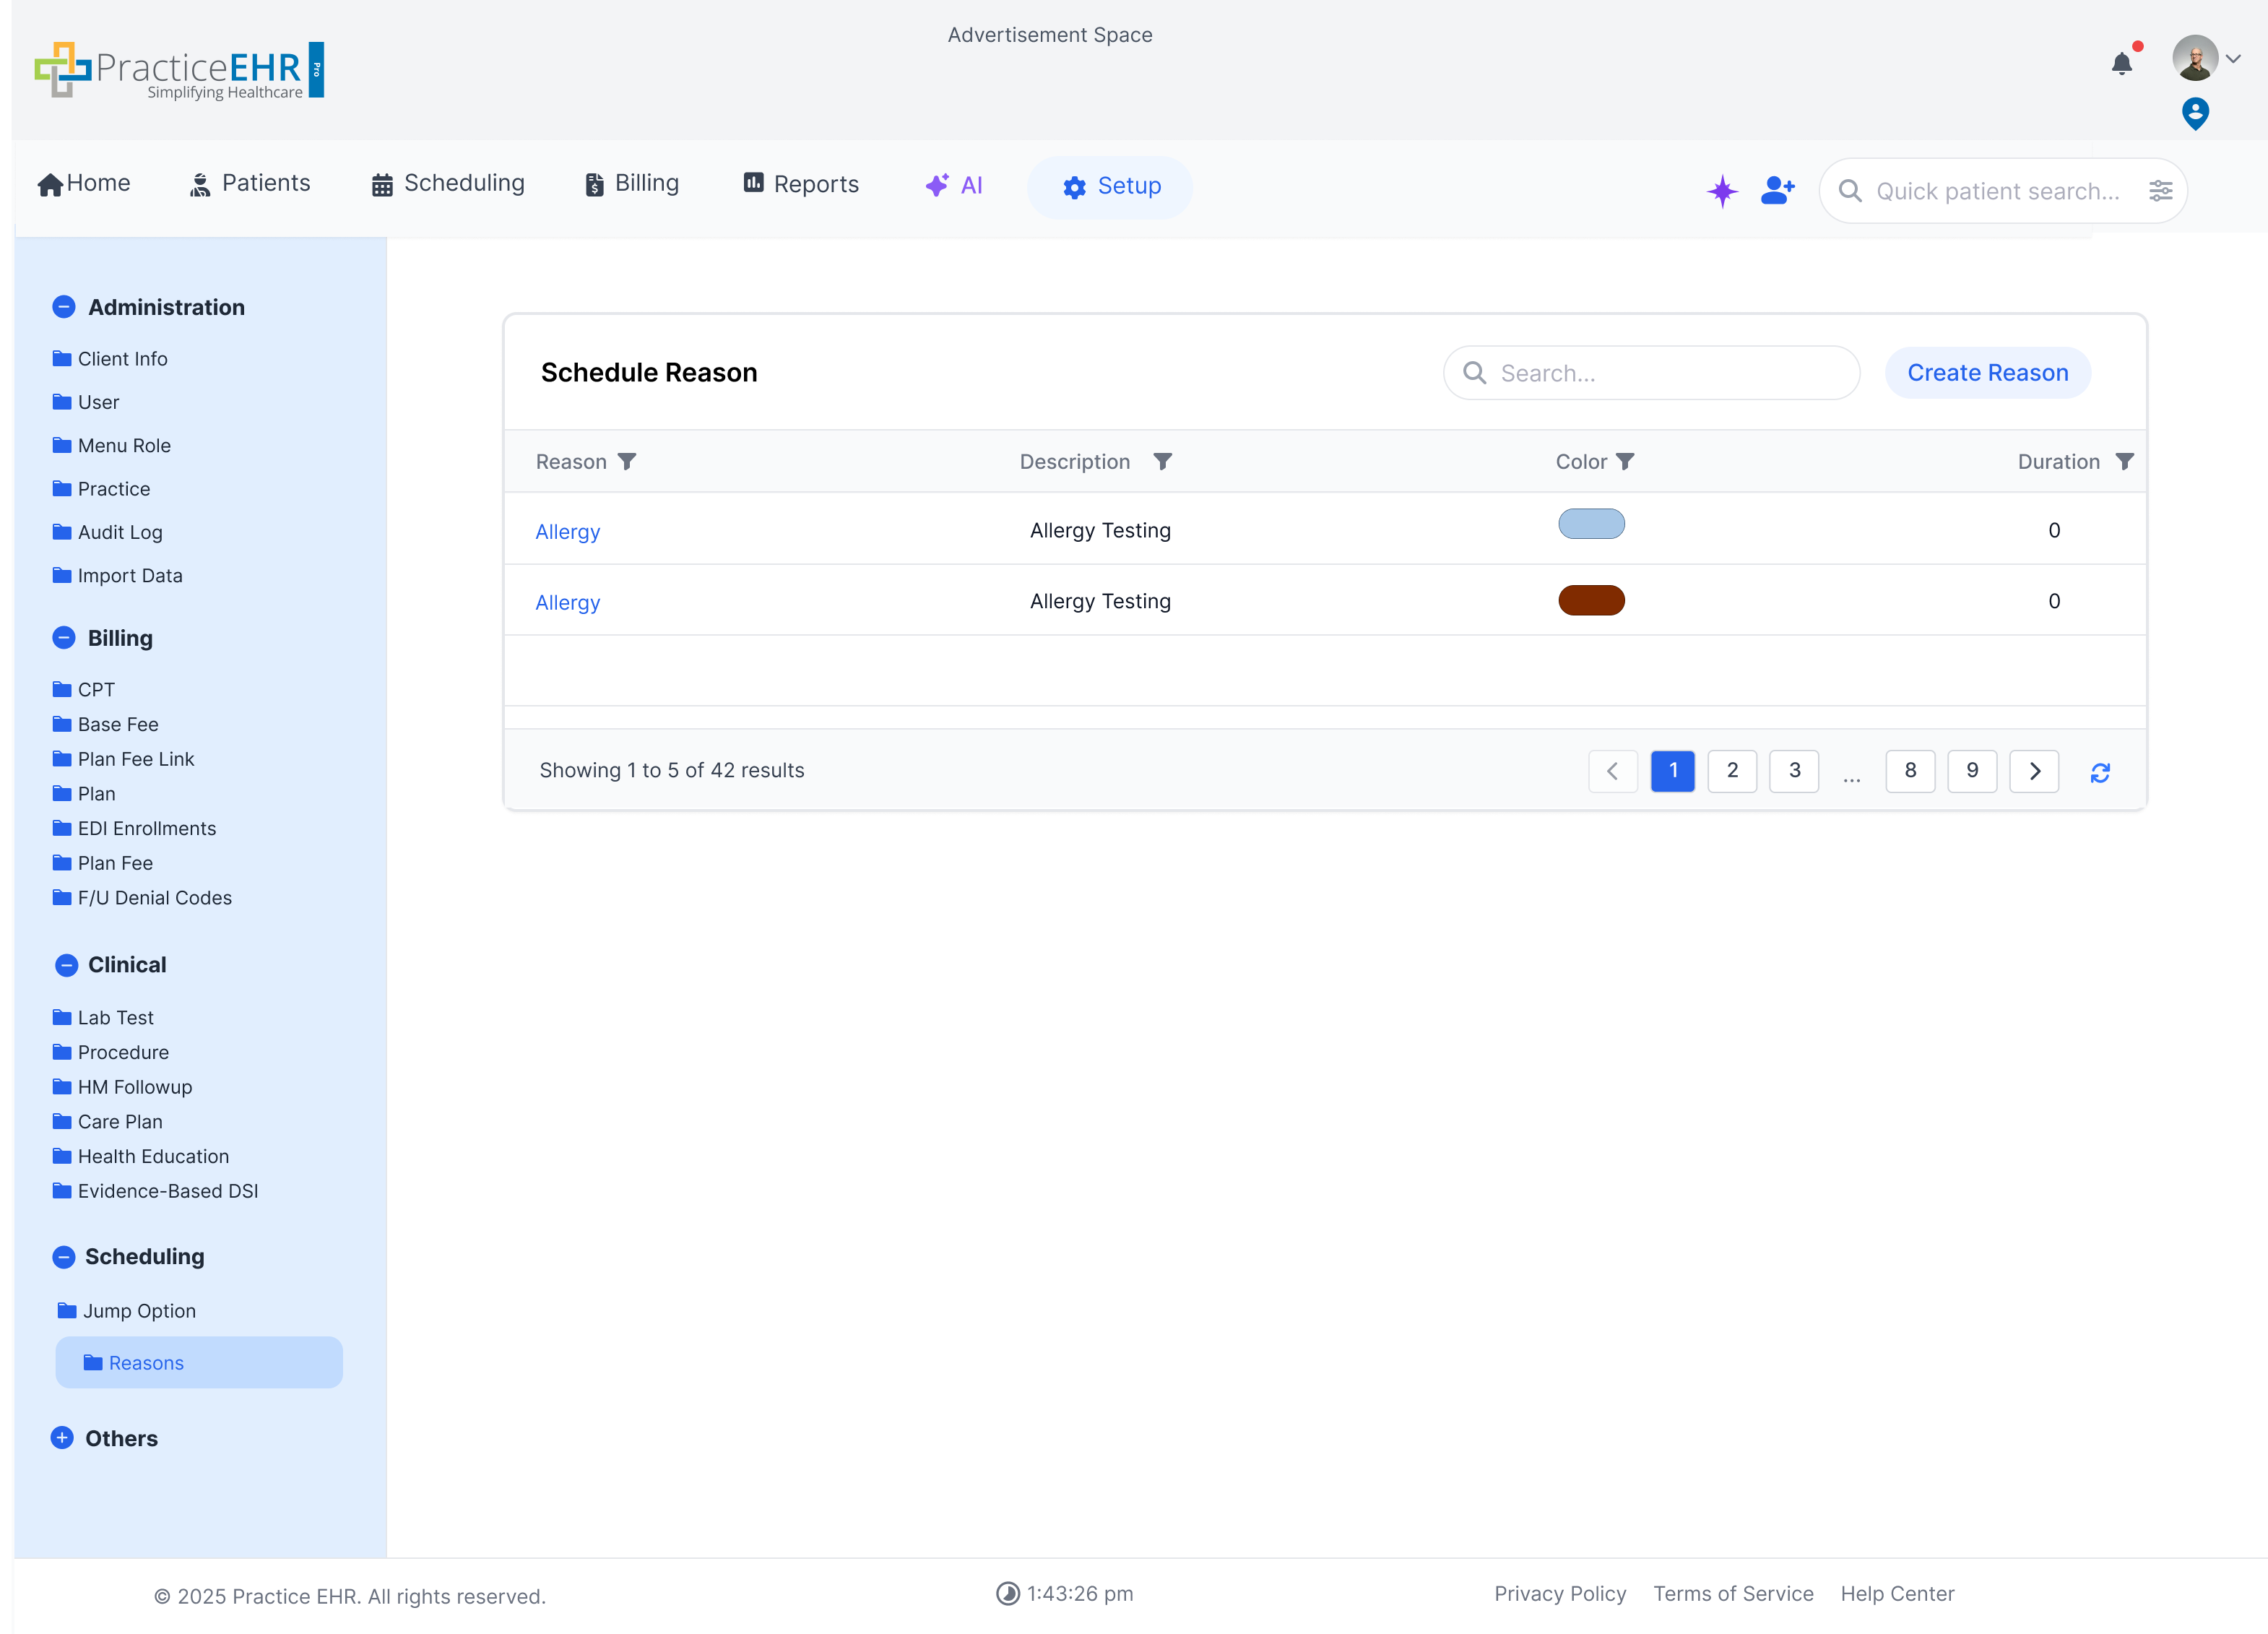Viewport: 2268px width, 1634px height.
Task: Filter the Reason column
Action: pyautogui.click(x=627, y=461)
